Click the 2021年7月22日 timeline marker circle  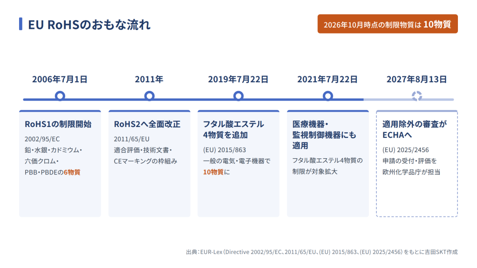click(327, 96)
